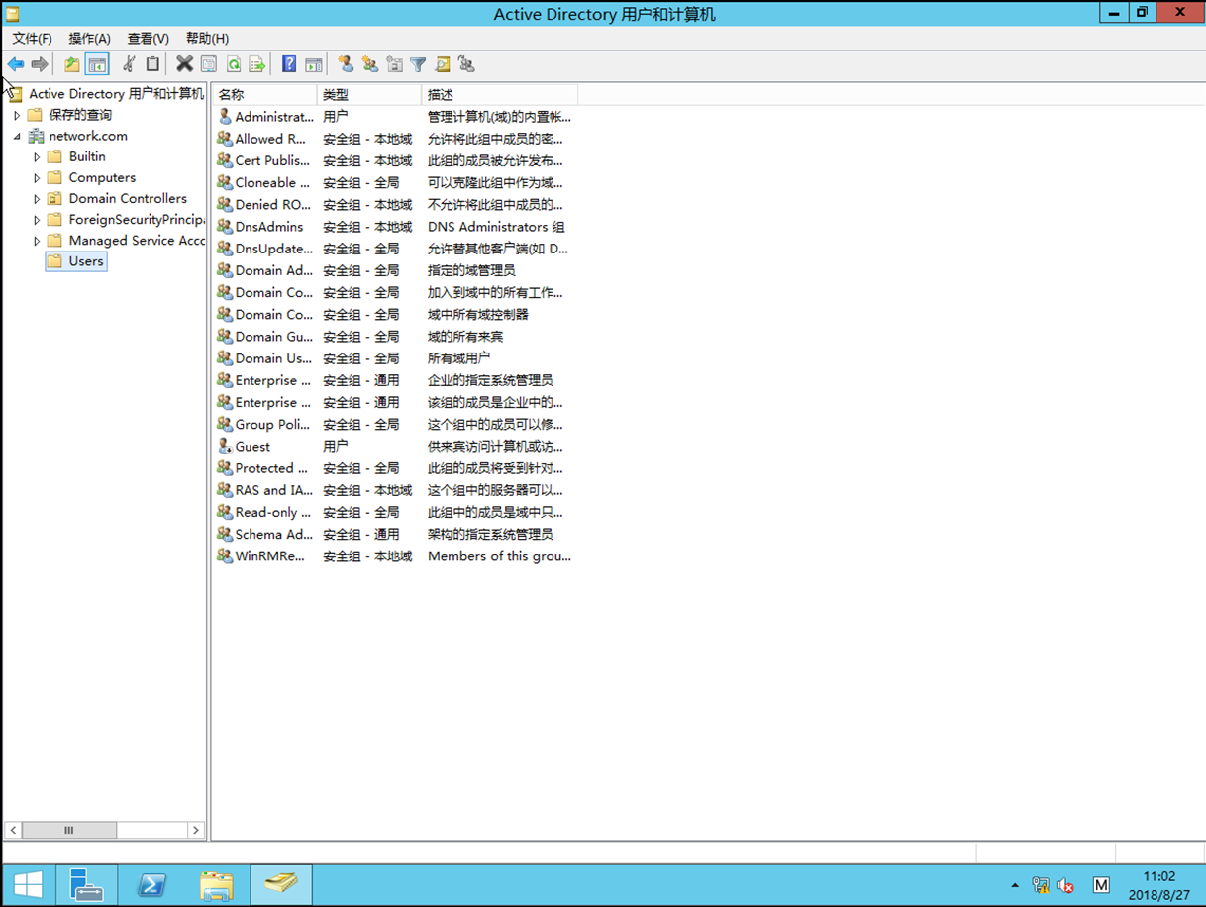Expand the ForeignSecurityPrincipals node arrow
This screenshot has height=907, width=1206.
(37, 220)
